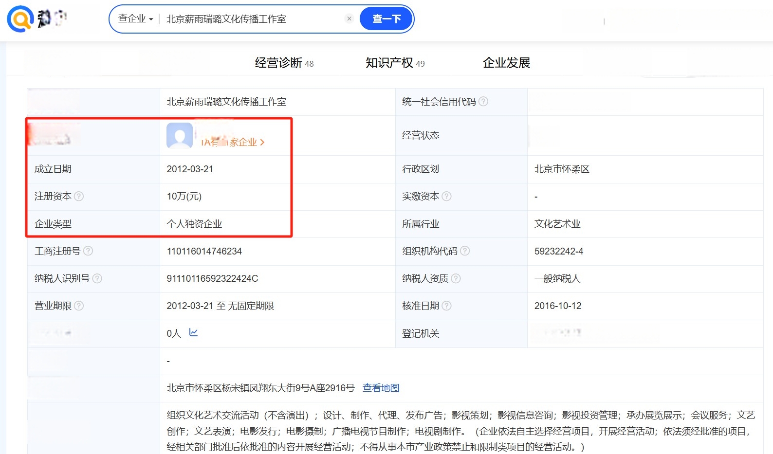Open the 查企业 search type dropdown
Viewport: 773px width, 454px height.
(136, 19)
